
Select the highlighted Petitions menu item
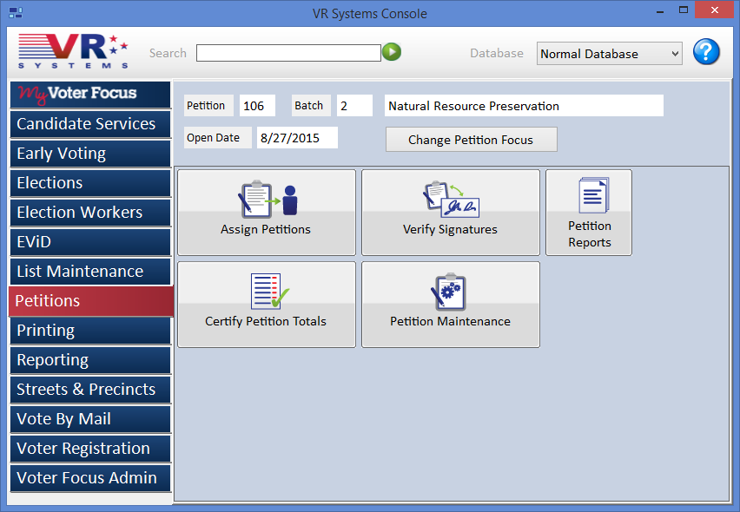pos(91,301)
